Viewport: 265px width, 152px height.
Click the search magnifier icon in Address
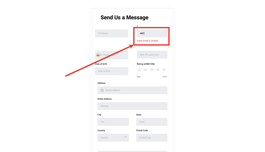pyautogui.click(x=102, y=90)
